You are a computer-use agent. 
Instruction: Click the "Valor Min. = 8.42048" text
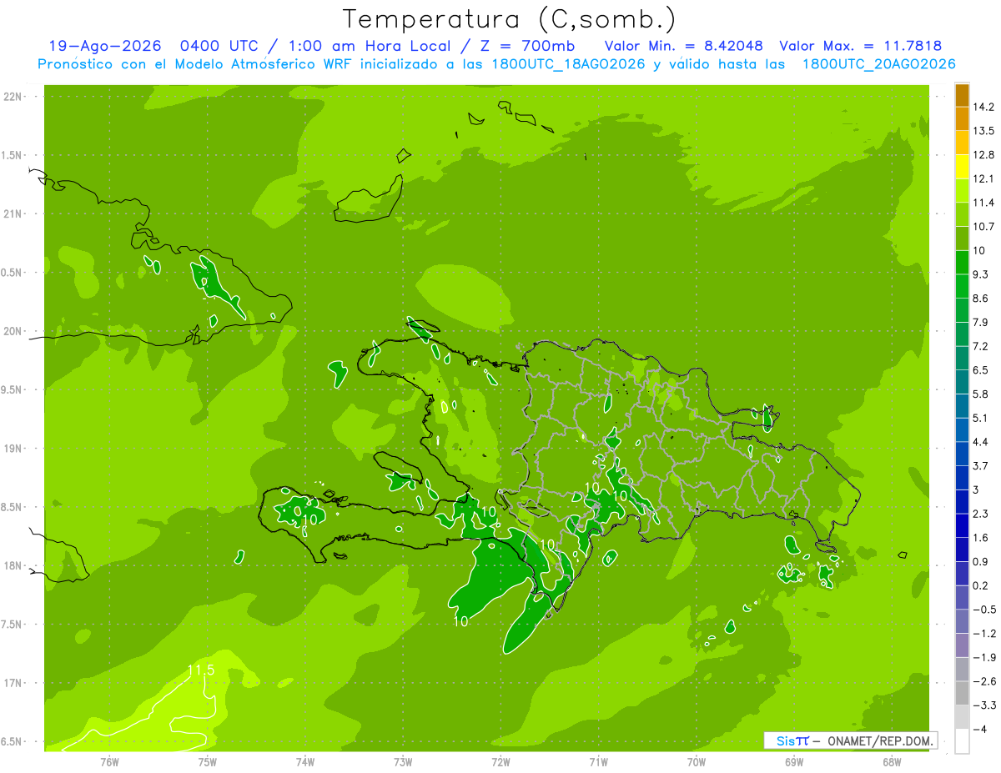[684, 46]
